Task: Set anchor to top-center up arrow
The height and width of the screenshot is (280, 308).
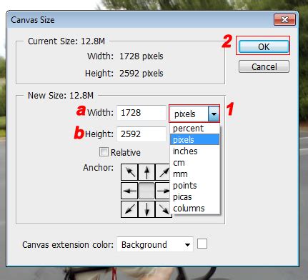Action: click(146, 172)
